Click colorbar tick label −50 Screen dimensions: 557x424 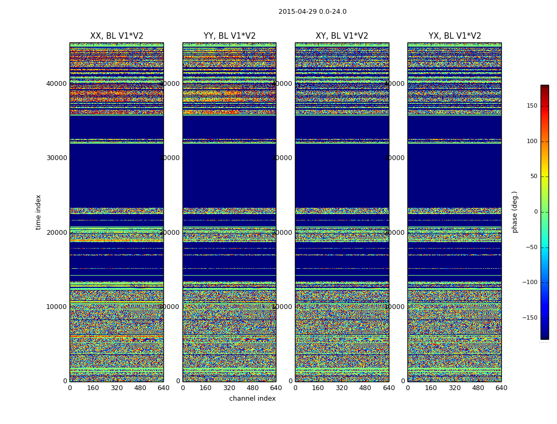pyautogui.click(x=532, y=248)
